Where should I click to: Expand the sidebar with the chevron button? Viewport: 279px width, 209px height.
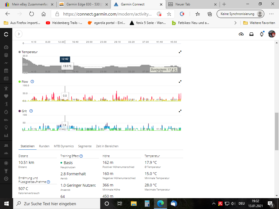click(x=19, y=34)
